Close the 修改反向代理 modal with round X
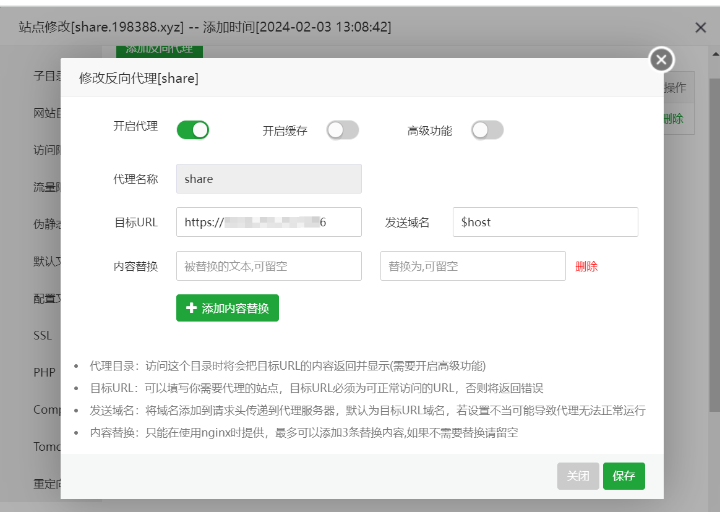This screenshot has width=720, height=512. coord(661,59)
